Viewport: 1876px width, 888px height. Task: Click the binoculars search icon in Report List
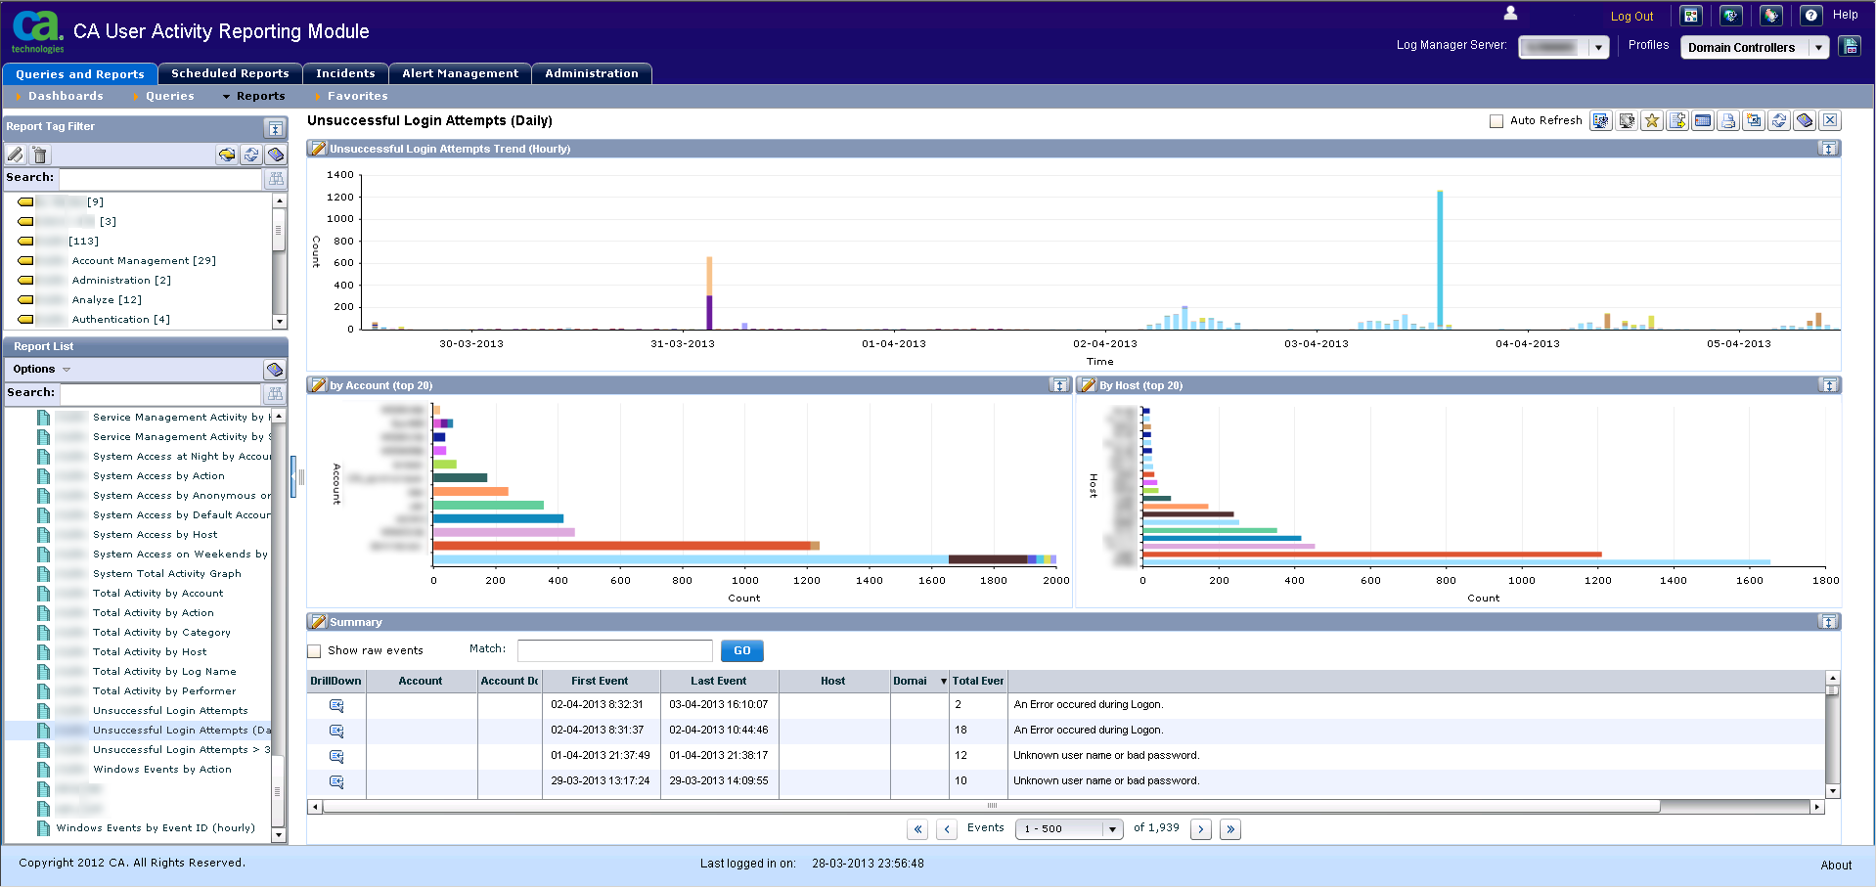(276, 393)
